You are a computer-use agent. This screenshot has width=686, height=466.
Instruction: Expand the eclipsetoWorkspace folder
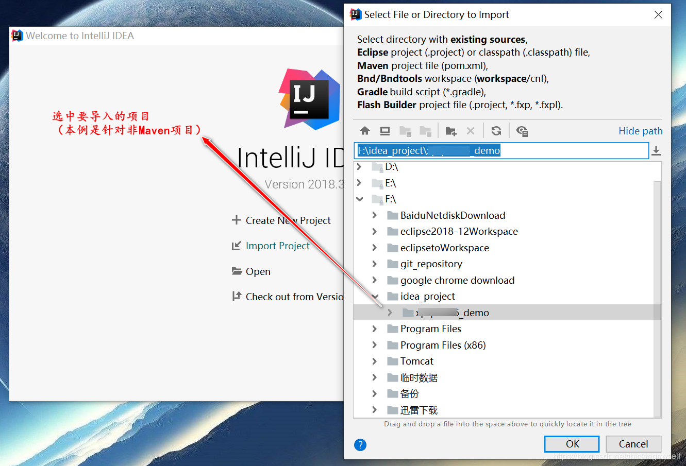coord(375,248)
